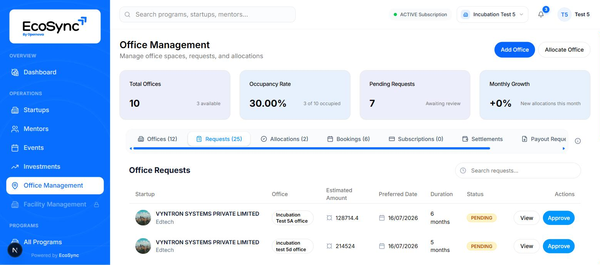This screenshot has height=265, width=600.
Task: Go to the Settlements tab
Action: click(483, 139)
